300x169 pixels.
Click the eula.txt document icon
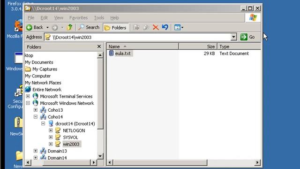(x=111, y=53)
